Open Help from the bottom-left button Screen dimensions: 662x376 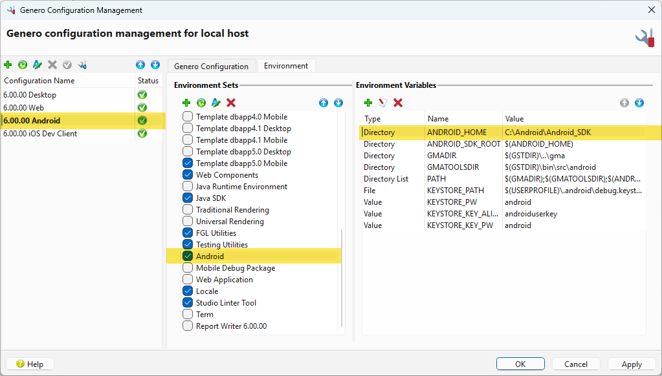click(30, 364)
